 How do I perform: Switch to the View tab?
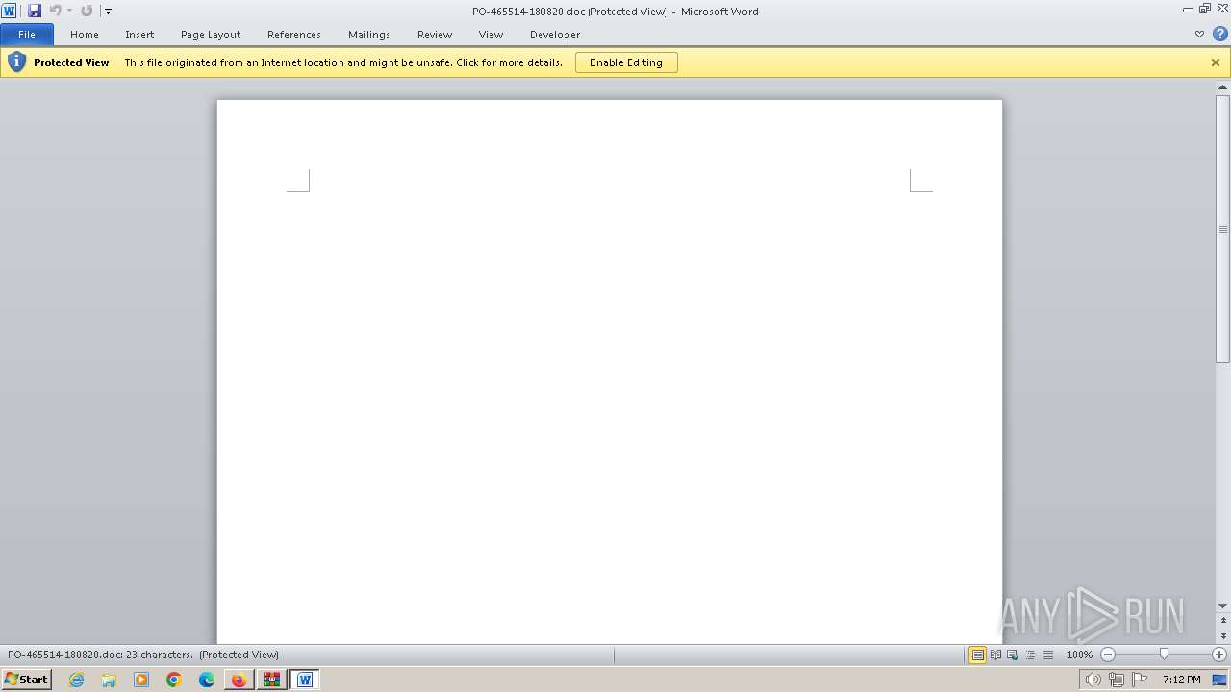[491, 35]
